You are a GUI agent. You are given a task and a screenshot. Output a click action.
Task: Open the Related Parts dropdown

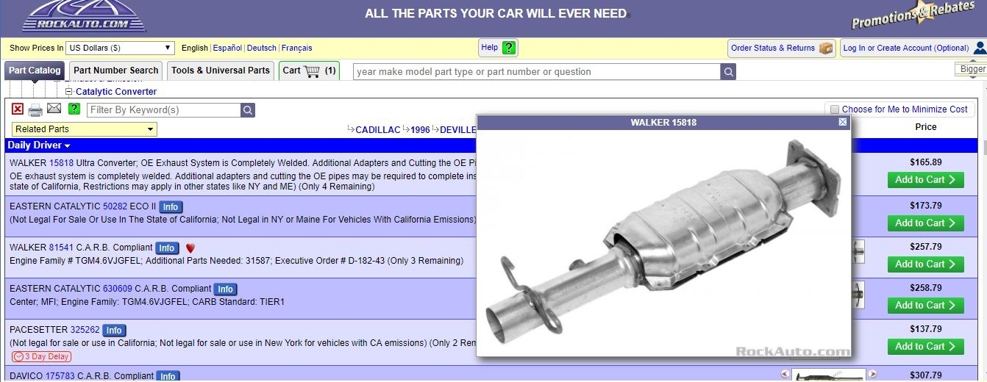pos(83,129)
